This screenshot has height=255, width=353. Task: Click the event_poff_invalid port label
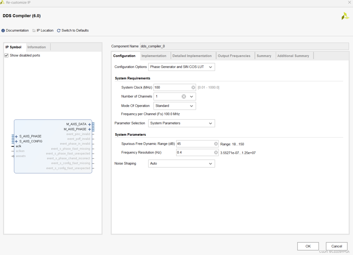(x=78, y=139)
